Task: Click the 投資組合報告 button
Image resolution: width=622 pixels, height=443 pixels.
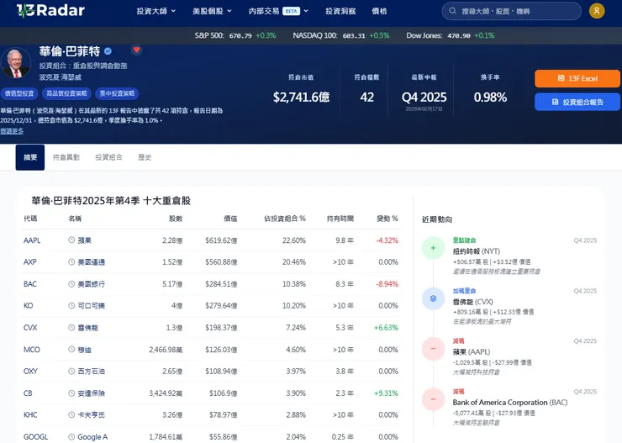Action: point(577,102)
